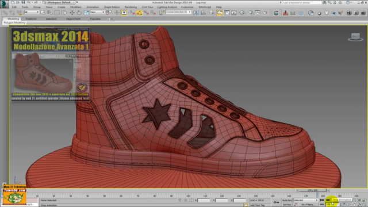Switch to the Populate ribbon tab

point(95,19)
